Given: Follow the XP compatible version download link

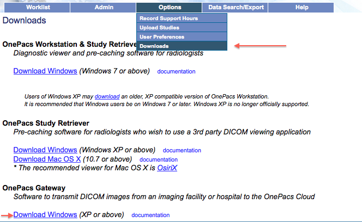Looking at the screenshot, I should click(x=107, y=96).
